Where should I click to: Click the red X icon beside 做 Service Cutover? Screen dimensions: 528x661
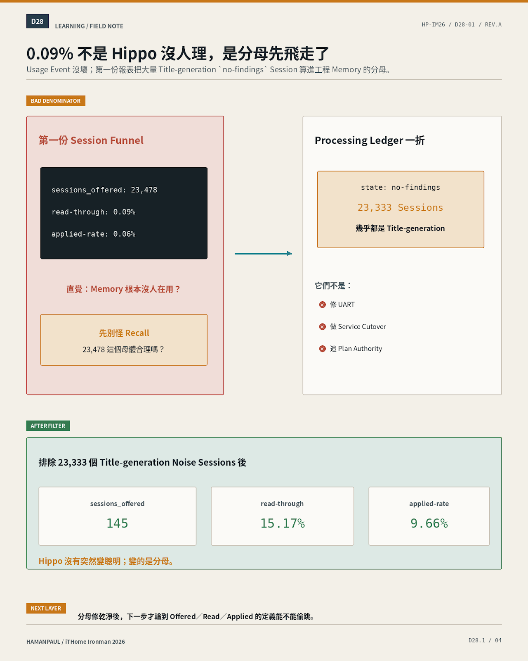[323, 327]
